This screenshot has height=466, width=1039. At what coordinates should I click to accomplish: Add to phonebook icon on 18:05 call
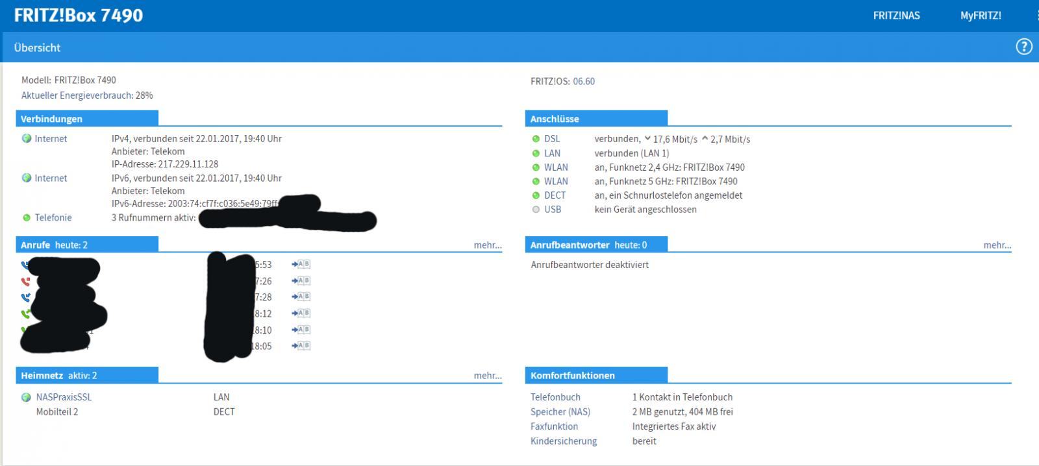coord(301,346)
